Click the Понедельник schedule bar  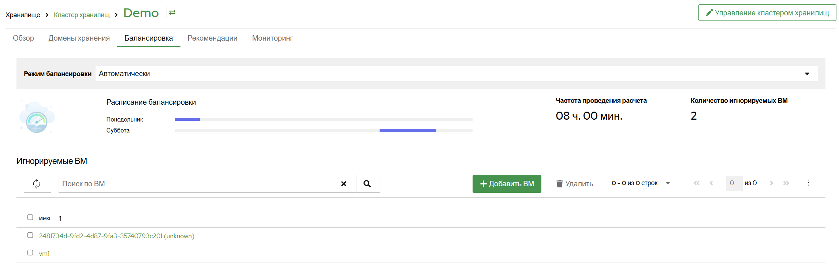click(x=324, y=119)
